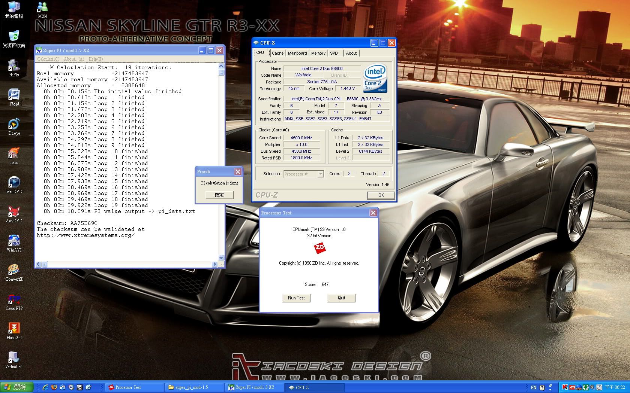Click Run Test in Processor Test

pos(296,298)
